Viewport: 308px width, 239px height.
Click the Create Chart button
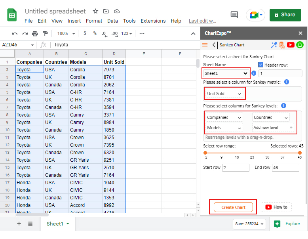click(233, 207)
